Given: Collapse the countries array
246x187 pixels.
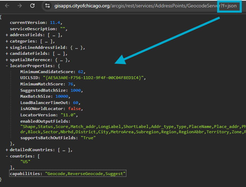Looking at the screenshot, I should [7, 156].
